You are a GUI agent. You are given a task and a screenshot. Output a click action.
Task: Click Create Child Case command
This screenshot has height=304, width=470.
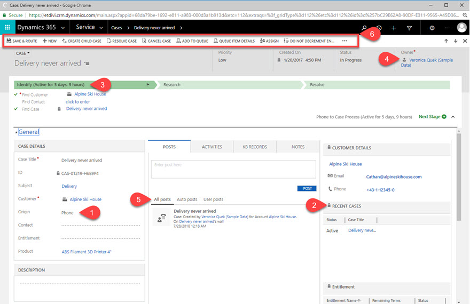[82, 41]
